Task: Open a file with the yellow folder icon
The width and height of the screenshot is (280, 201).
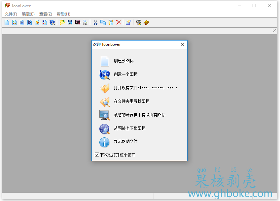Action: (62, 22)
